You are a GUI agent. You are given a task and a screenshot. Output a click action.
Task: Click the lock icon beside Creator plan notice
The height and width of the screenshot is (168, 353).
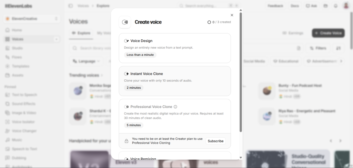pos(127,141)
